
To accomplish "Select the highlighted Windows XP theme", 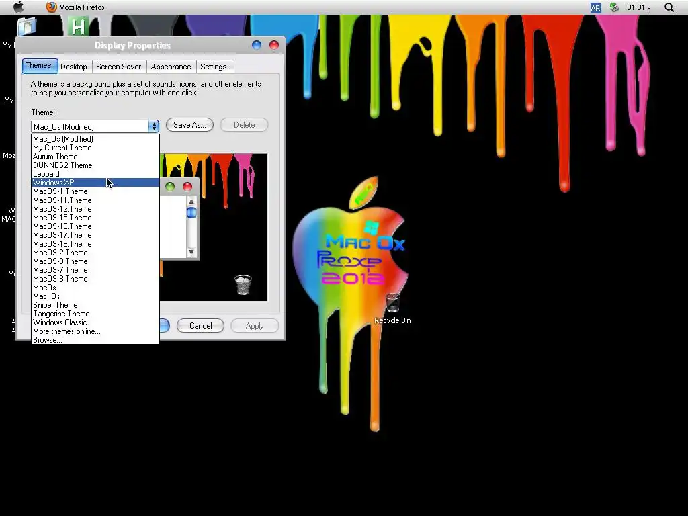I will tap(95, 183).
